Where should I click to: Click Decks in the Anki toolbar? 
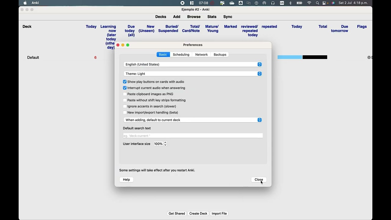point(161,17)
